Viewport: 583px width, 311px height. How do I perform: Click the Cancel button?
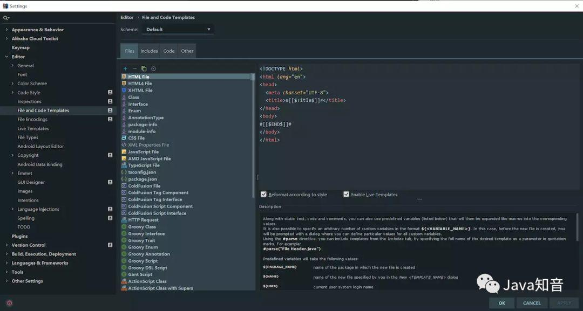(532, 303)
